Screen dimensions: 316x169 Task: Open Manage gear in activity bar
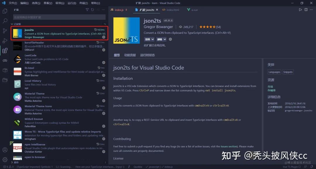point(5,160)
